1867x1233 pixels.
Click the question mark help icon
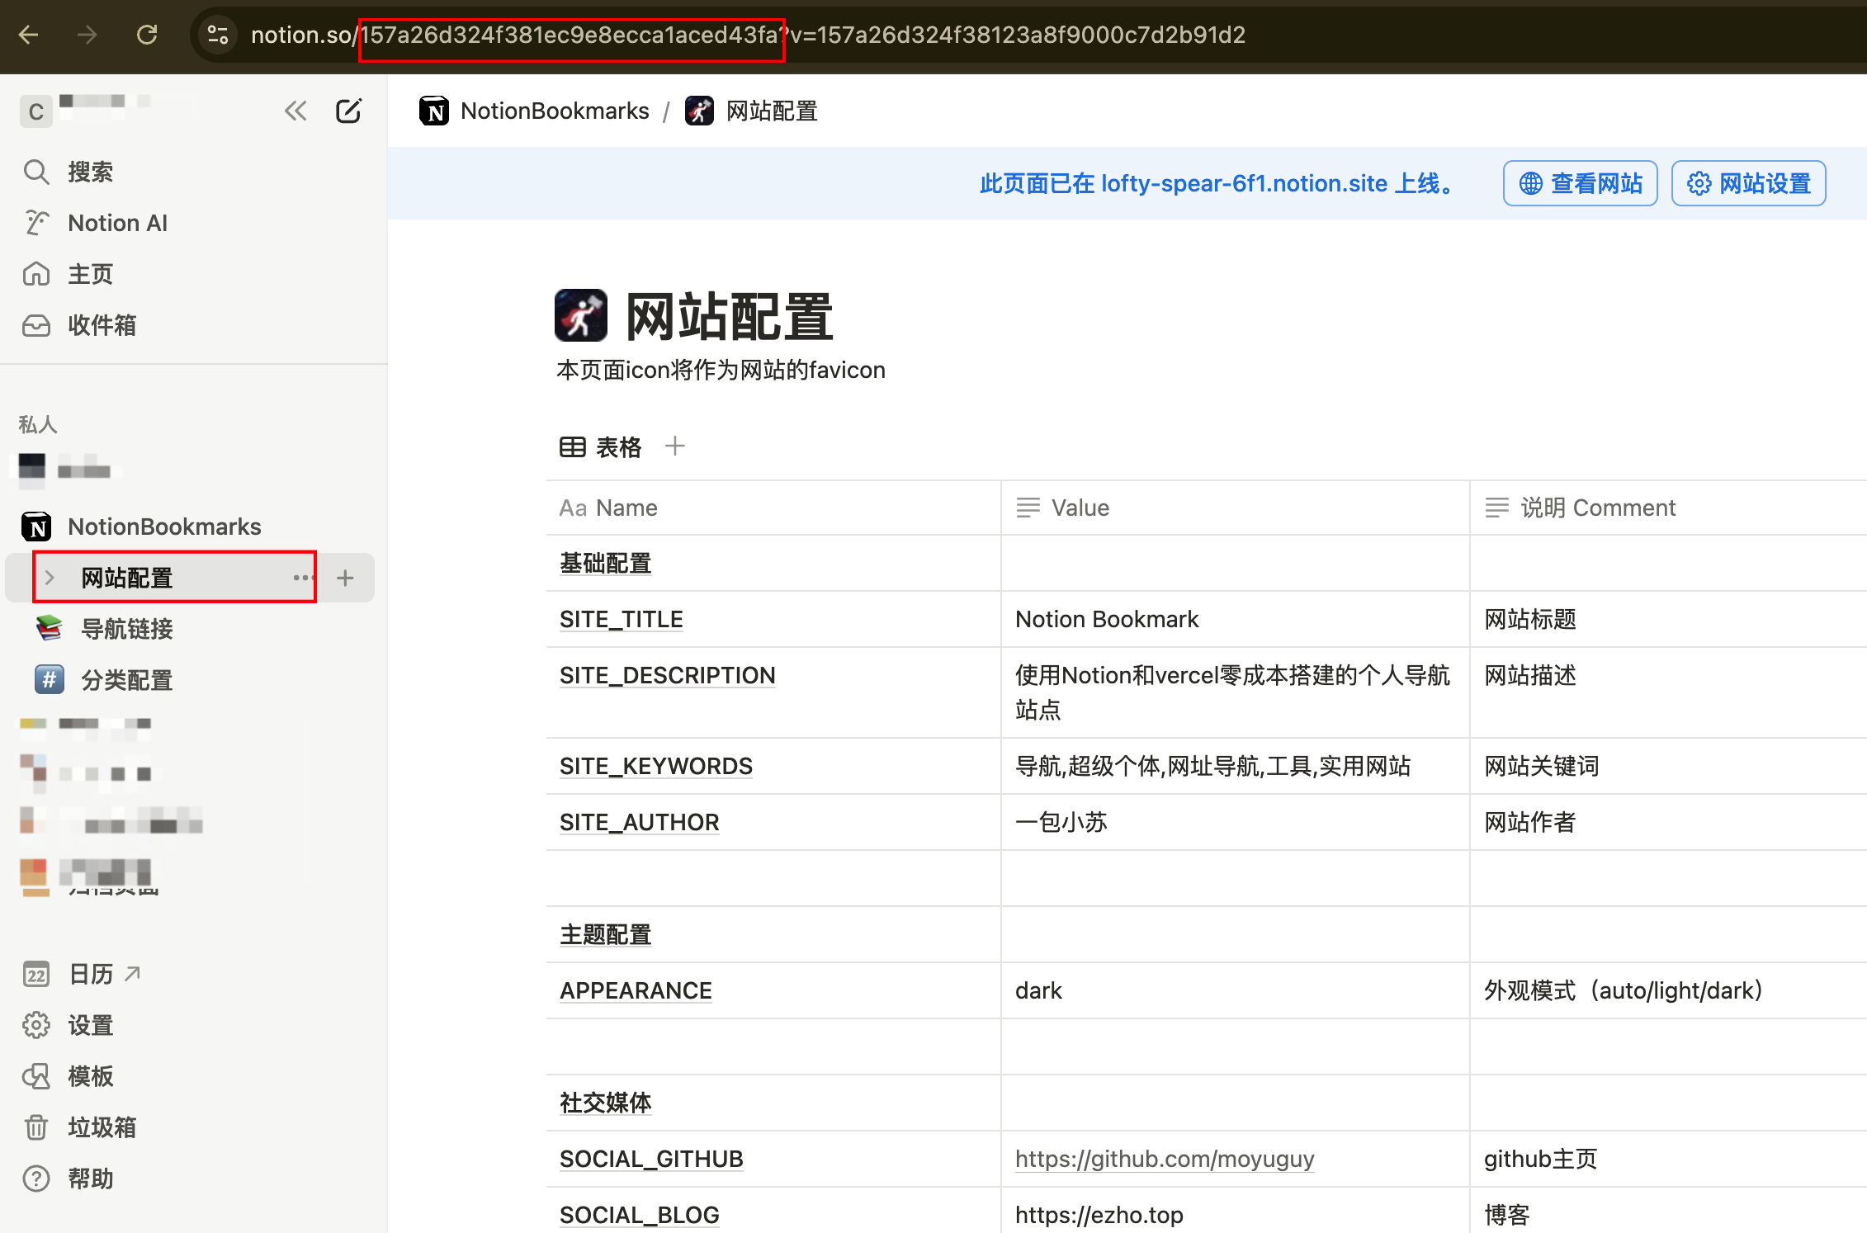pos(35,1179)
